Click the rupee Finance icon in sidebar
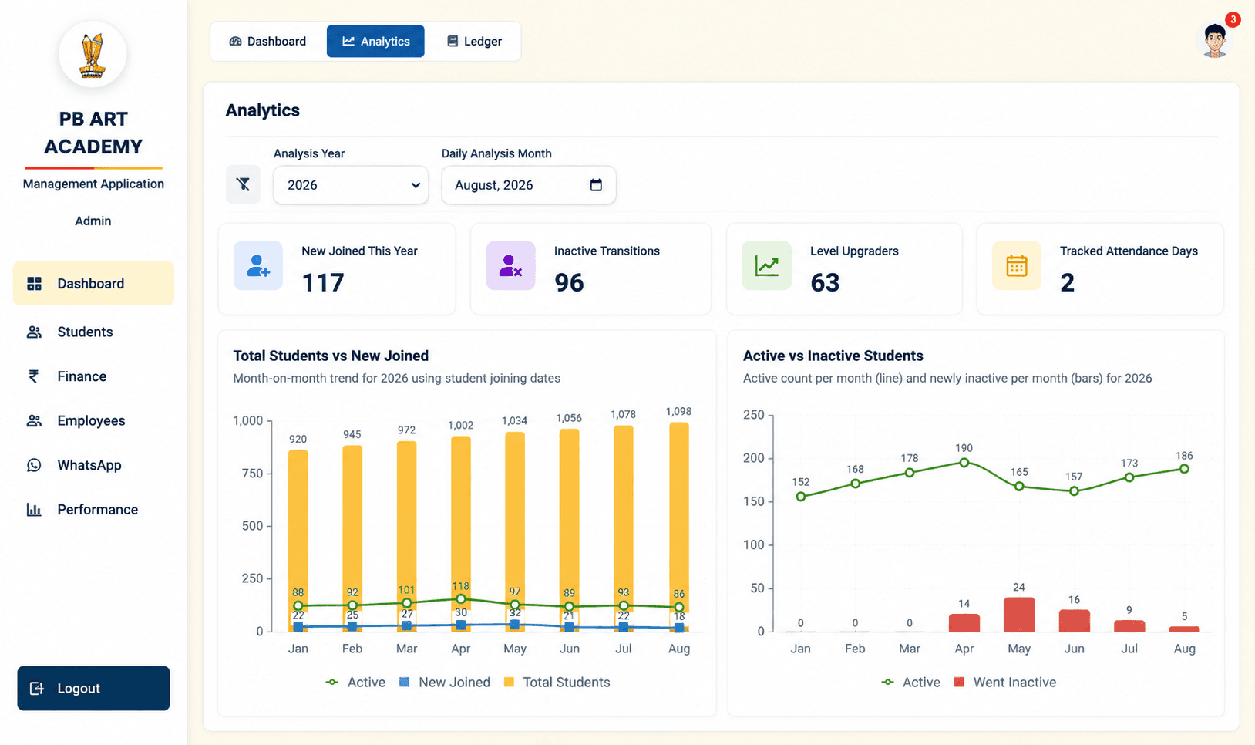The image size is (1255, 745). [34, 376]
